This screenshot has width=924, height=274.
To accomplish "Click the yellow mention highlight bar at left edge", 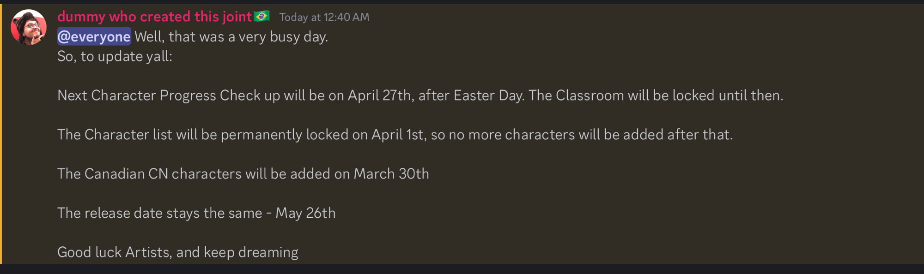I will (1, 134).
